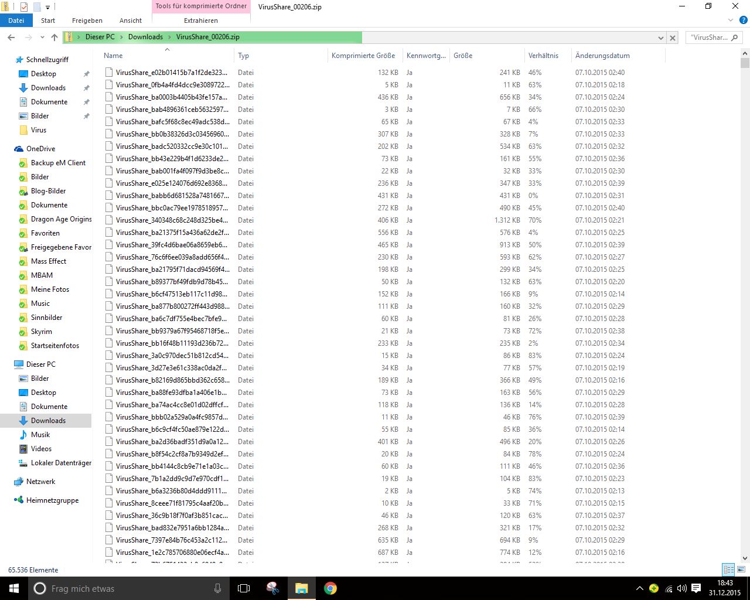
Task: Sort by the Name column header
Action: 113,56
